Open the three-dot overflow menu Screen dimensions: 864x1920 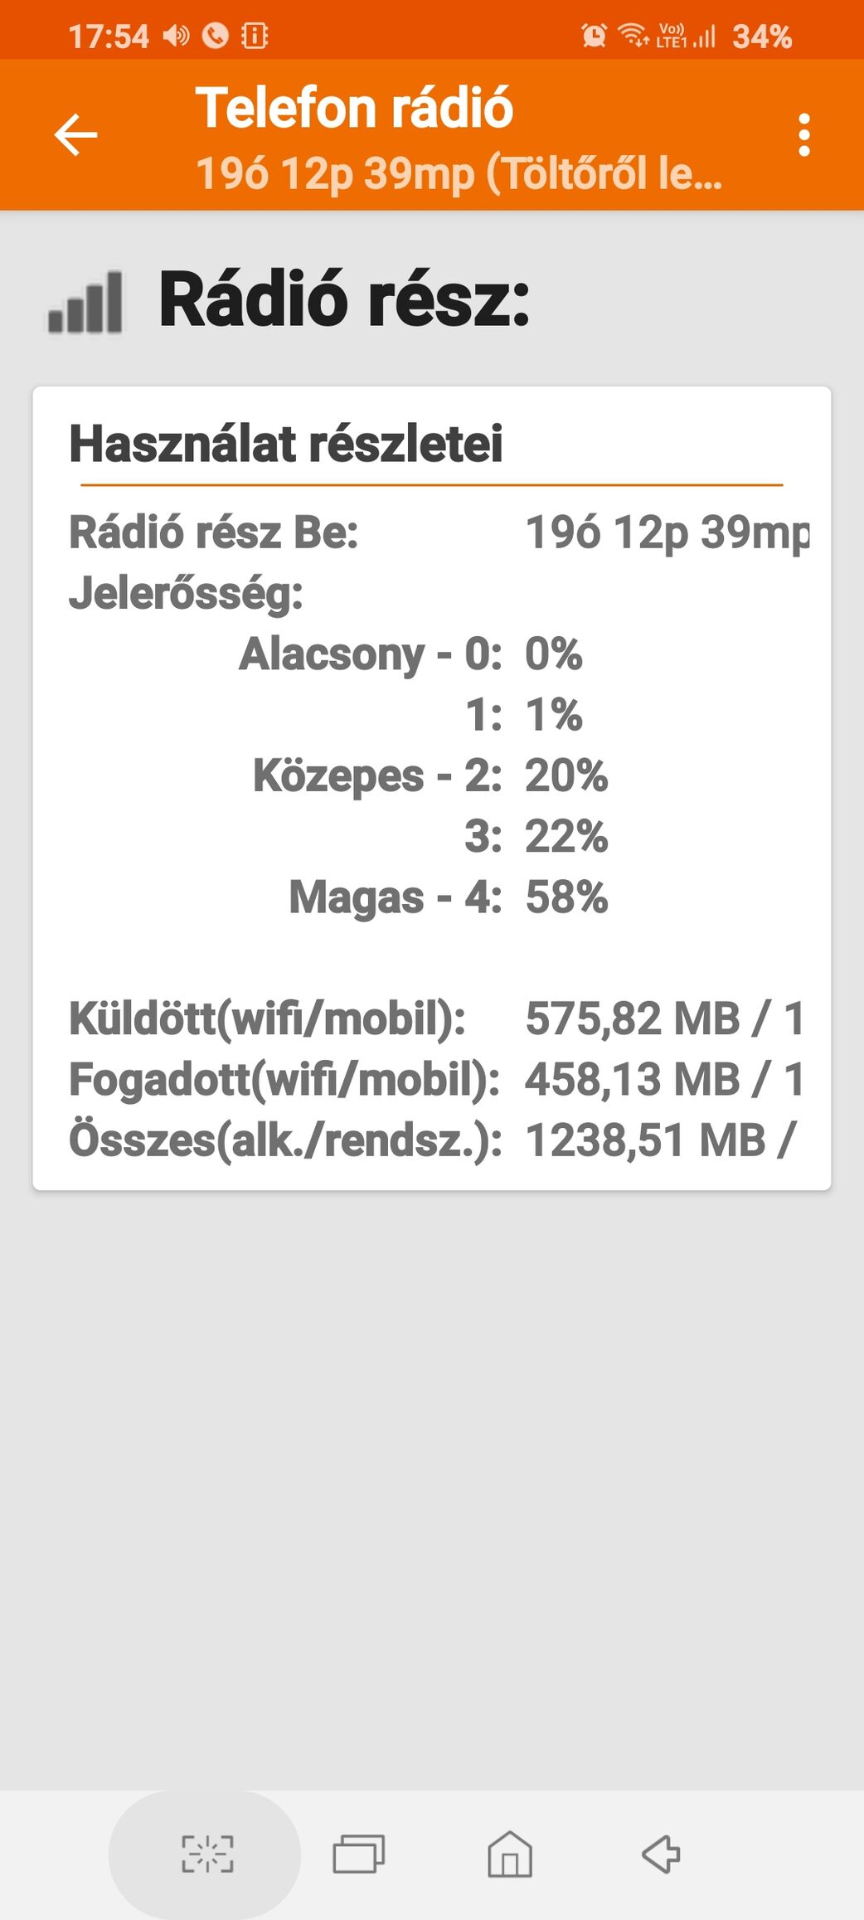click(x=803, y=134)
